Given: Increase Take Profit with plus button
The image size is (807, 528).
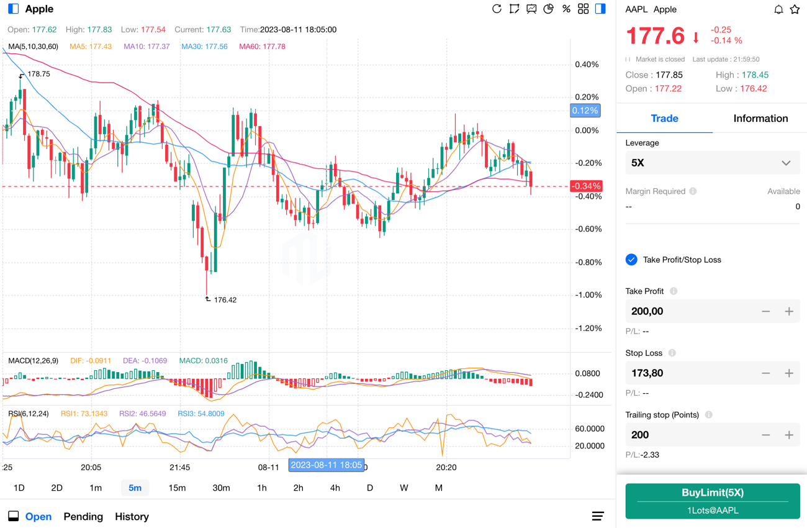Looking at the screenshot, I should [789, 311].
